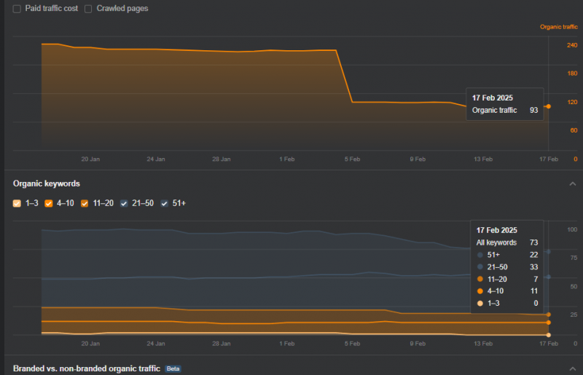The width and height of the screenshot is (583, 375).
Task: Uncheck the 4–10 keyword position filter
Action: 49,203
